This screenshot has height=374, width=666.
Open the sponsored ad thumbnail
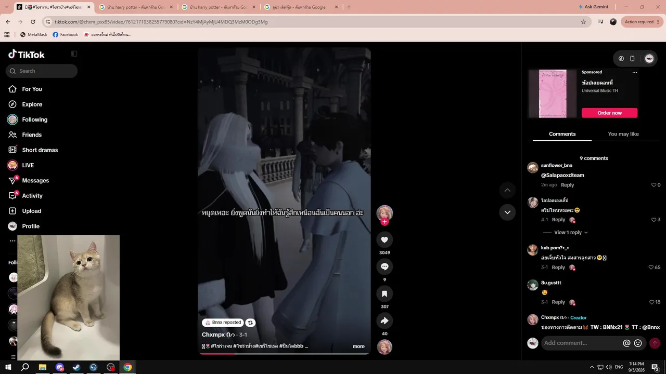[552, 94]
